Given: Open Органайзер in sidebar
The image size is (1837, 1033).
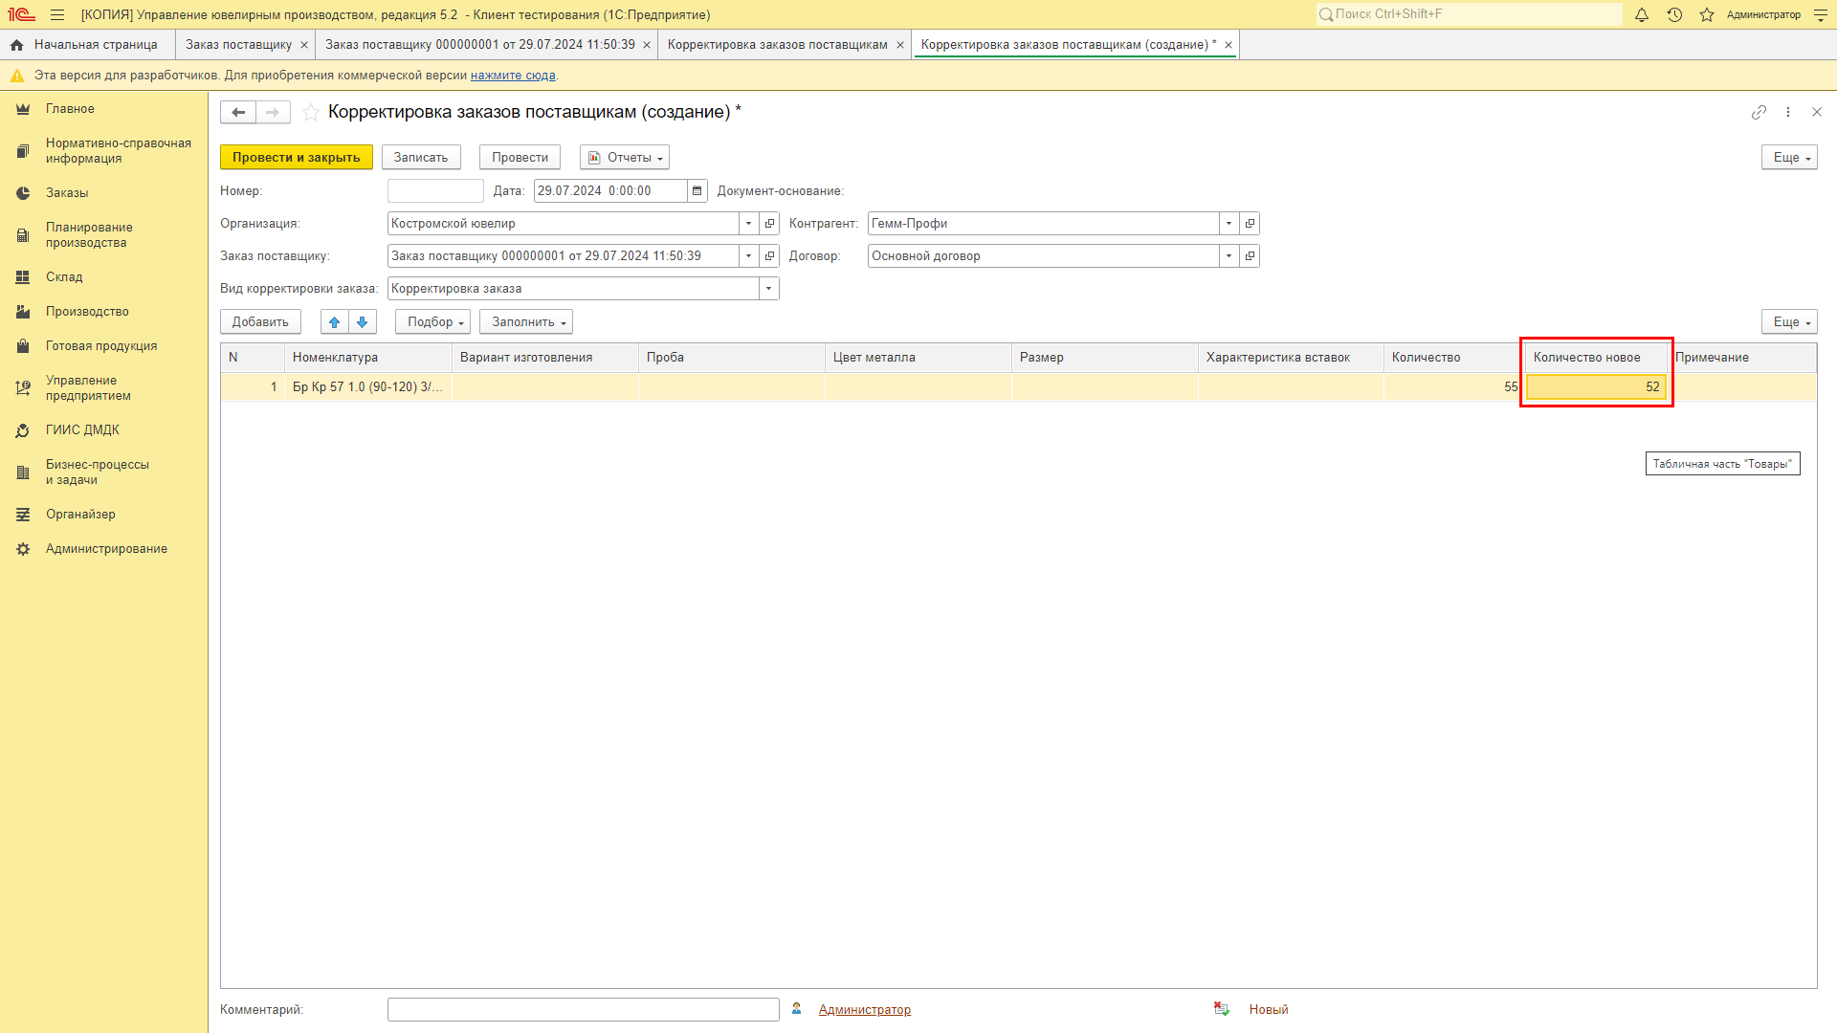Looking at the screenshot, I should (x=80, y=515).
